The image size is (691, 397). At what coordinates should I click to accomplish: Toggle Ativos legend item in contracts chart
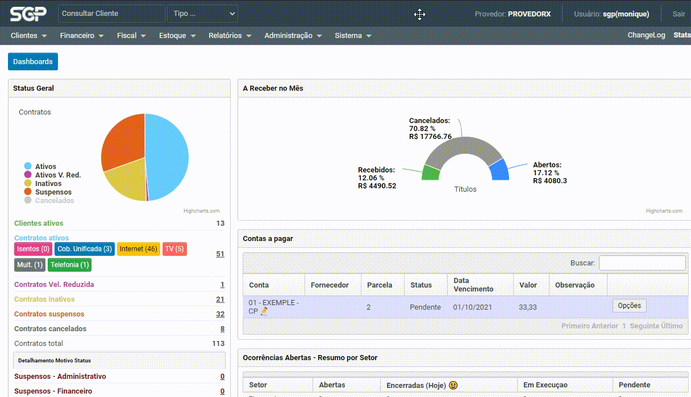click(x=45, y=167)
